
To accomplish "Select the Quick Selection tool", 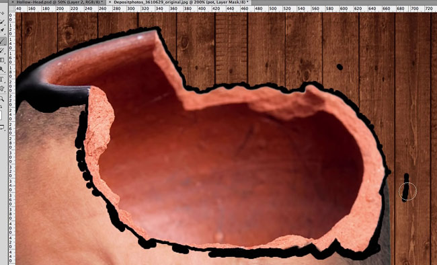I will [2, 22].
